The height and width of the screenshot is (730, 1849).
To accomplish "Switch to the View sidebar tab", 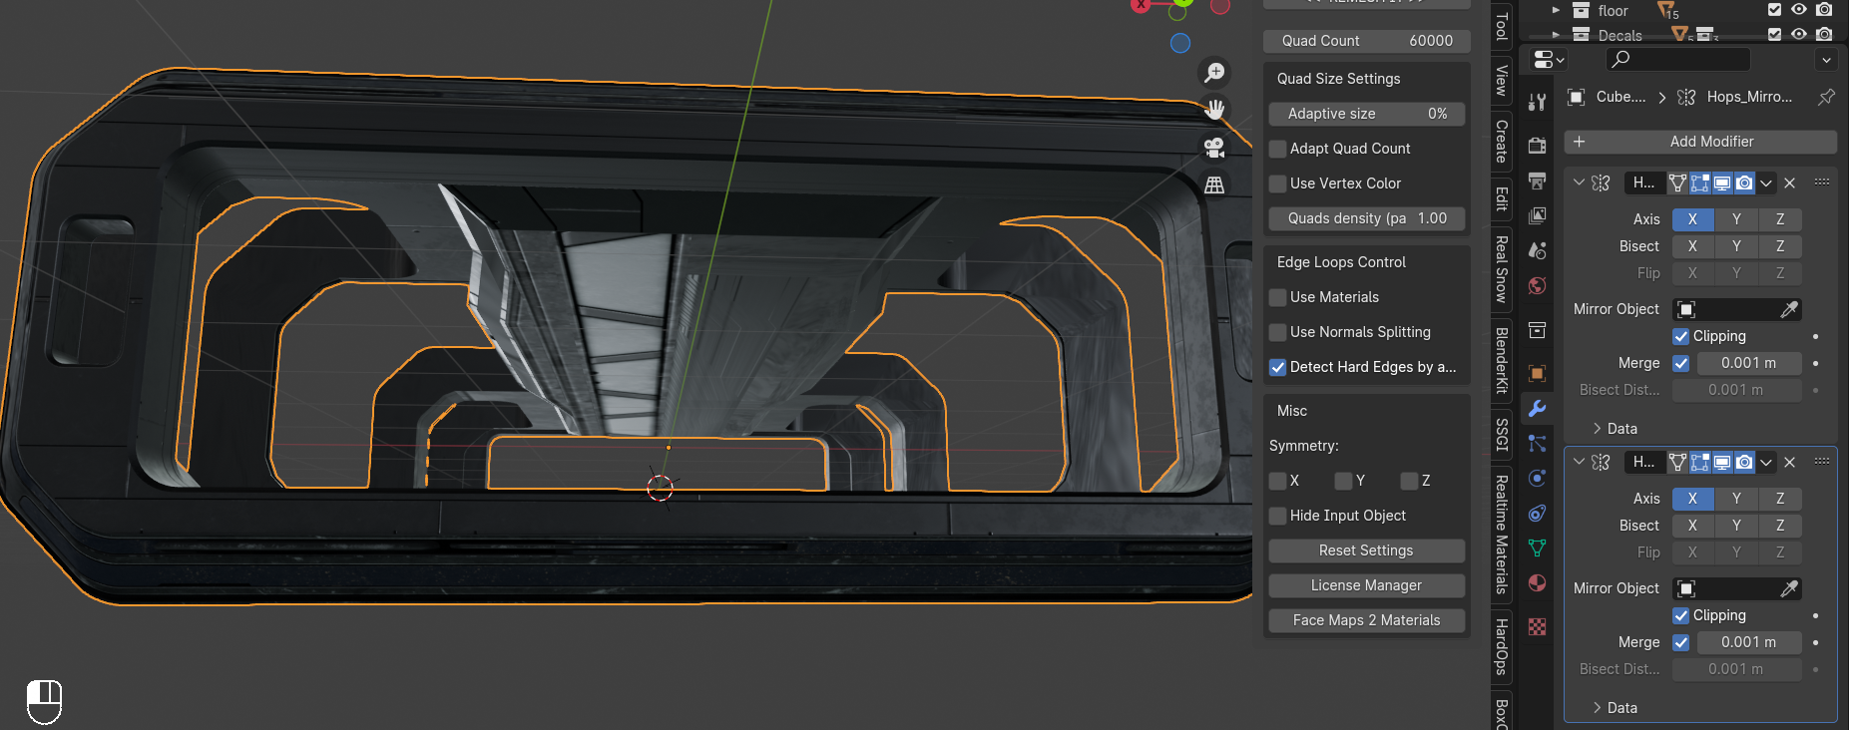I will coord(1502,80).
